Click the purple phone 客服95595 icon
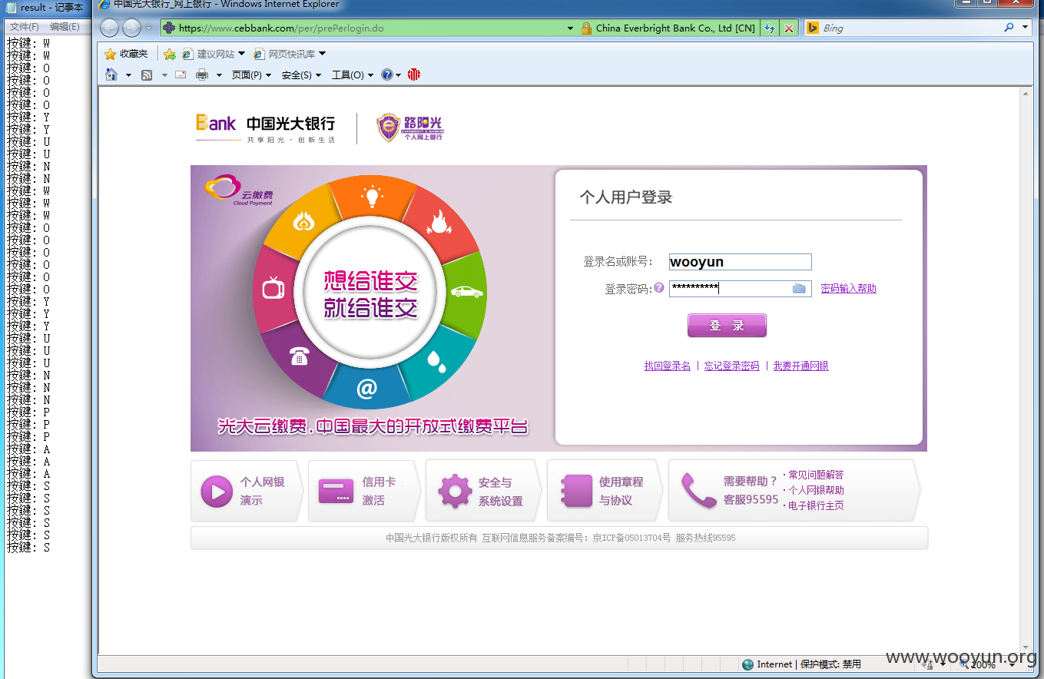 [x=698, y=490]
